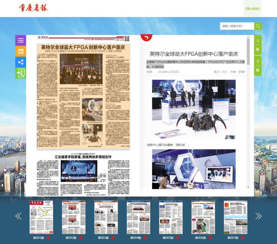Select the 第004版 page label

point(136,238)
